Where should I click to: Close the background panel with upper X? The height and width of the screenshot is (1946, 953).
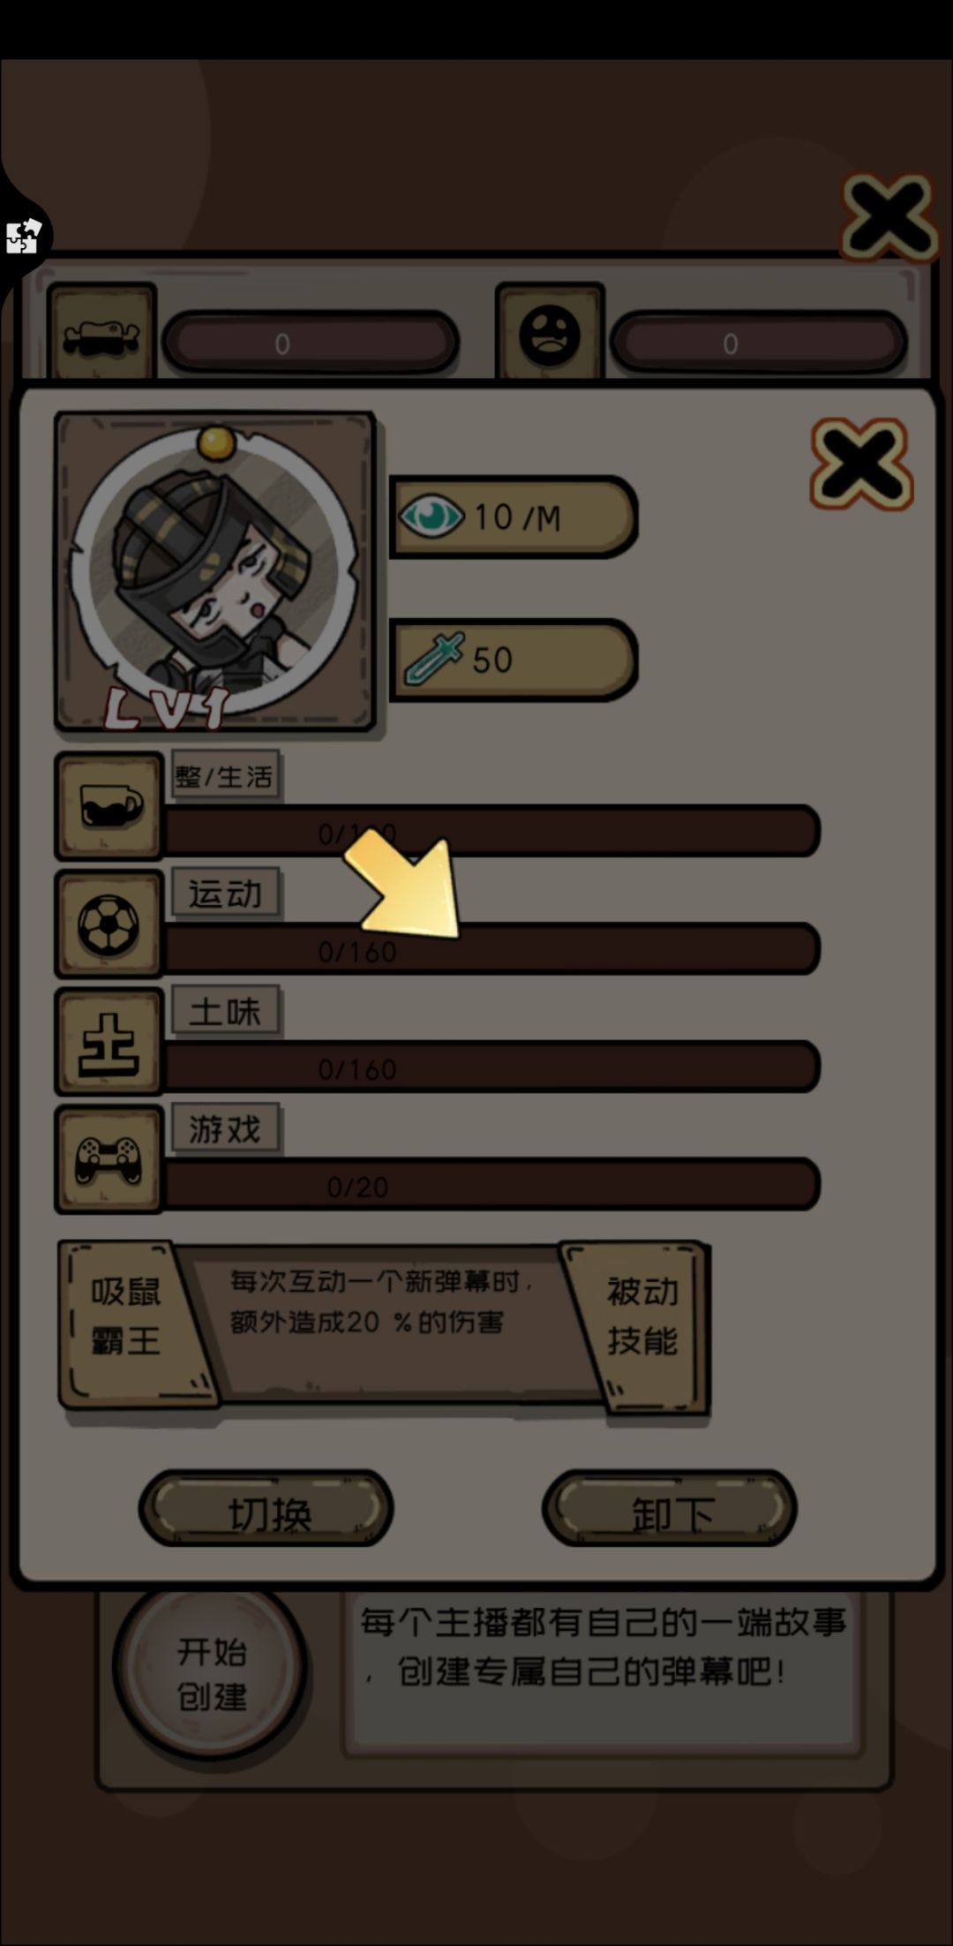click(889, 216)
